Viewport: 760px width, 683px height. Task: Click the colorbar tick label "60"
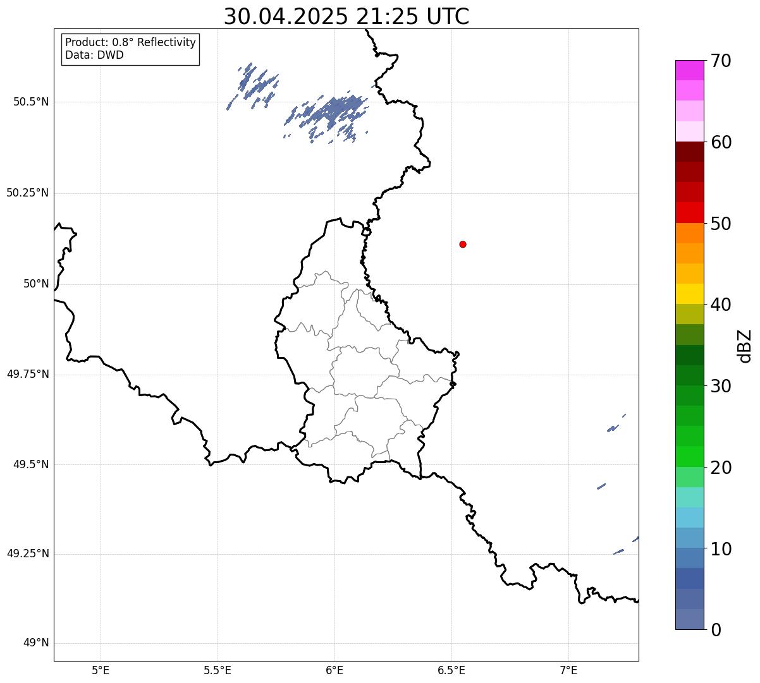(x=721, y=142)
